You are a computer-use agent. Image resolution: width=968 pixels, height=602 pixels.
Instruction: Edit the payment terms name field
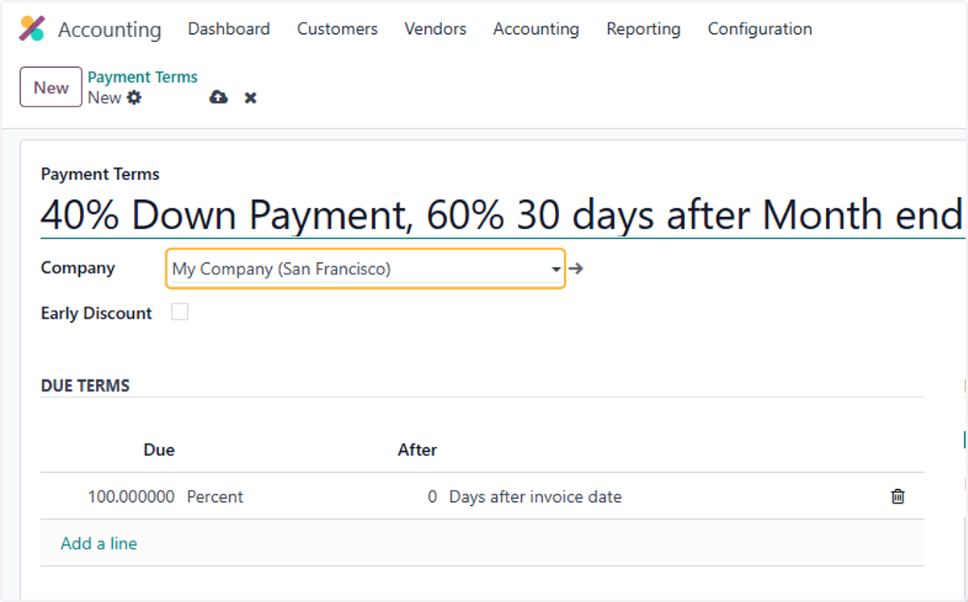(x=503, y=215)
